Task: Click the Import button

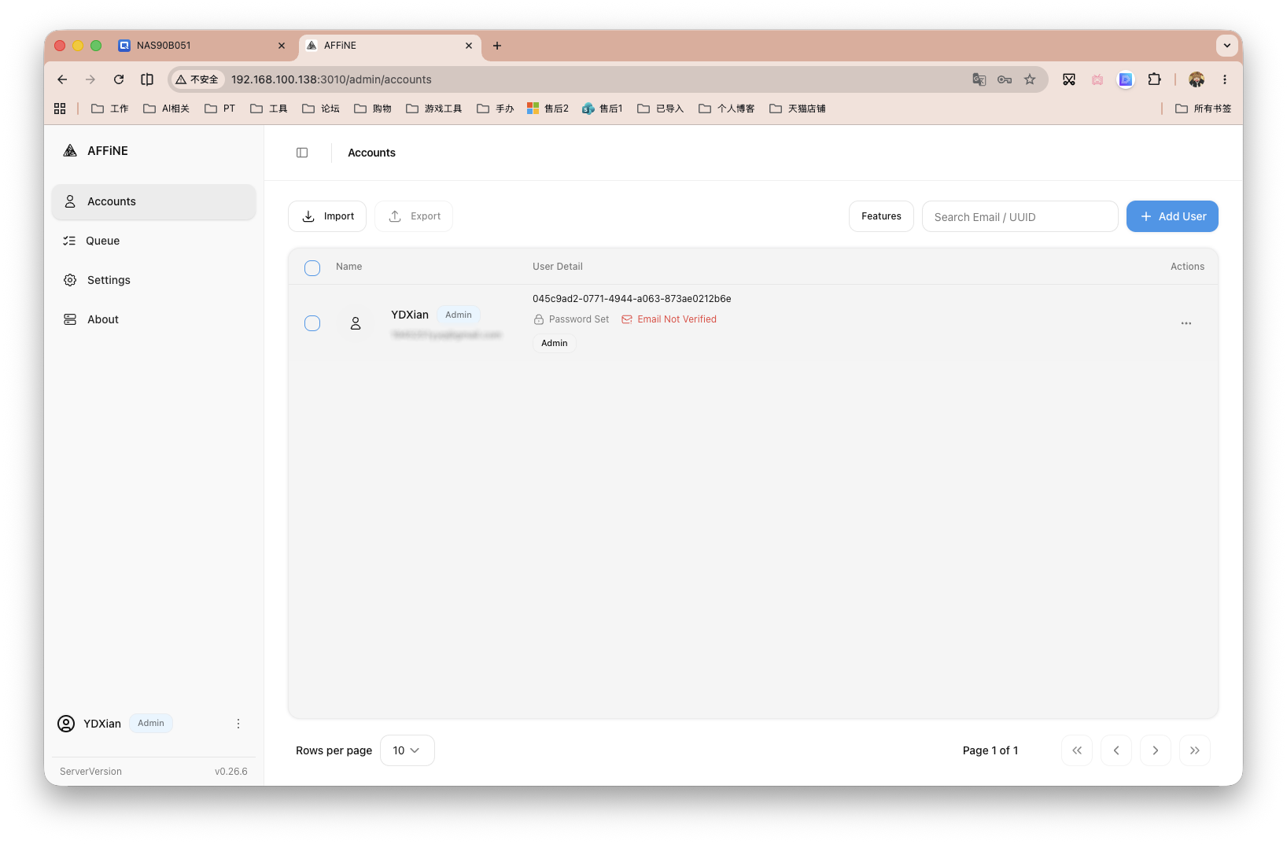Action: tap(327, 216)
